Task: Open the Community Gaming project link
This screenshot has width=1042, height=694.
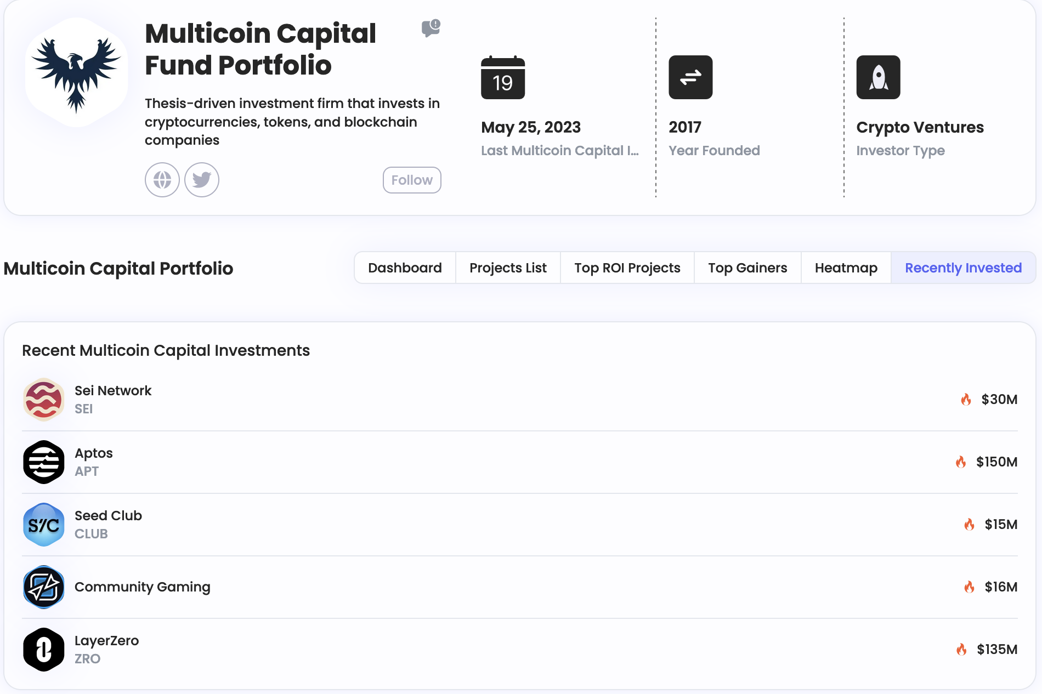Action: 143,587
